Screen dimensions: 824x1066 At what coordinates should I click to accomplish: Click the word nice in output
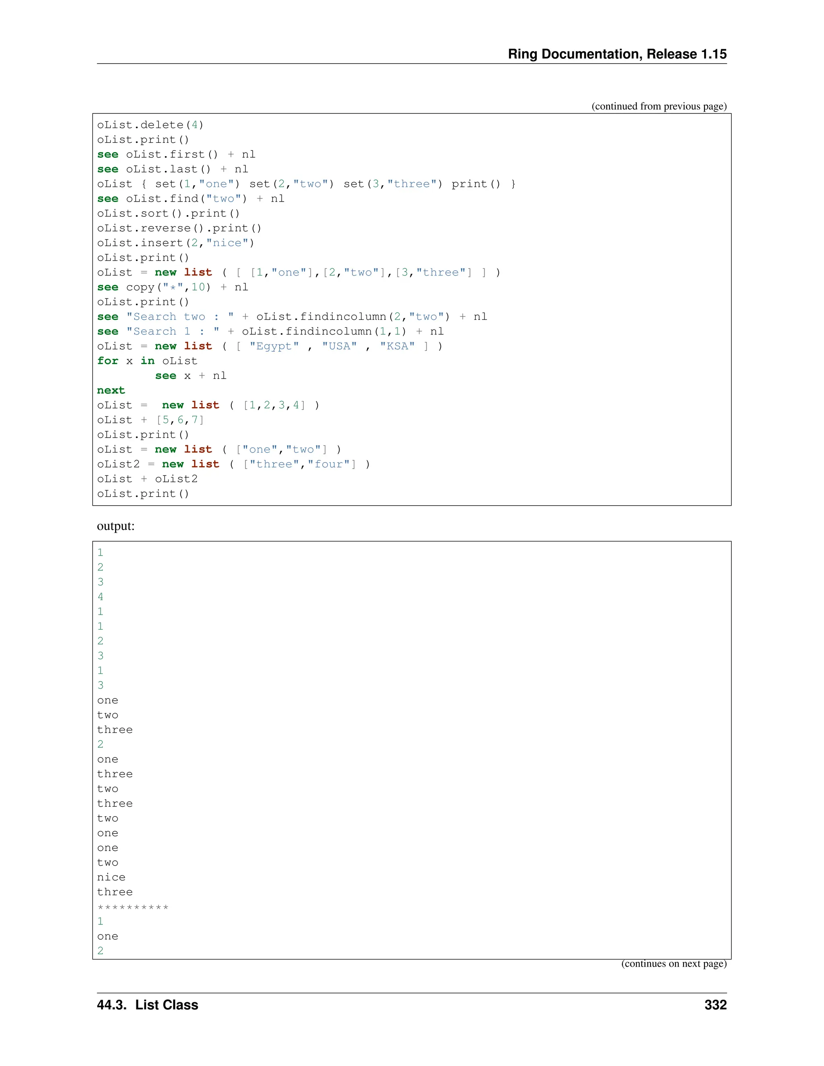tap(111, 877)
